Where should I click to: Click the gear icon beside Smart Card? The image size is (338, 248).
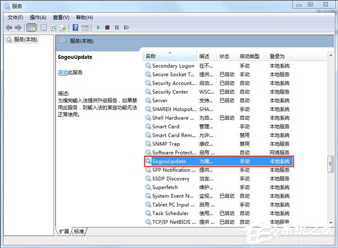148,127
